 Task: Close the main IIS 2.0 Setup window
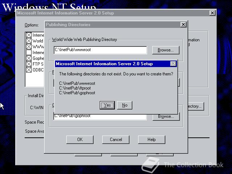point(212,13)
